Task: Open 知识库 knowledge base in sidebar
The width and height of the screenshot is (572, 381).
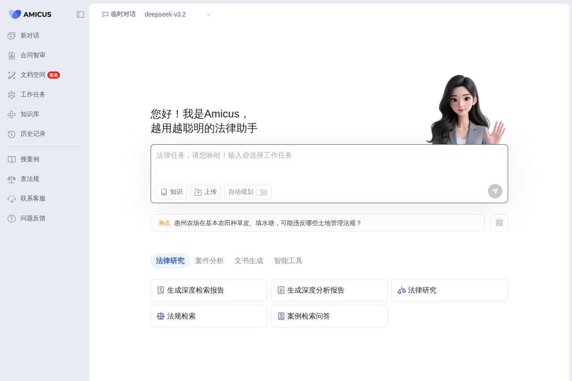Action: (29, 114)
